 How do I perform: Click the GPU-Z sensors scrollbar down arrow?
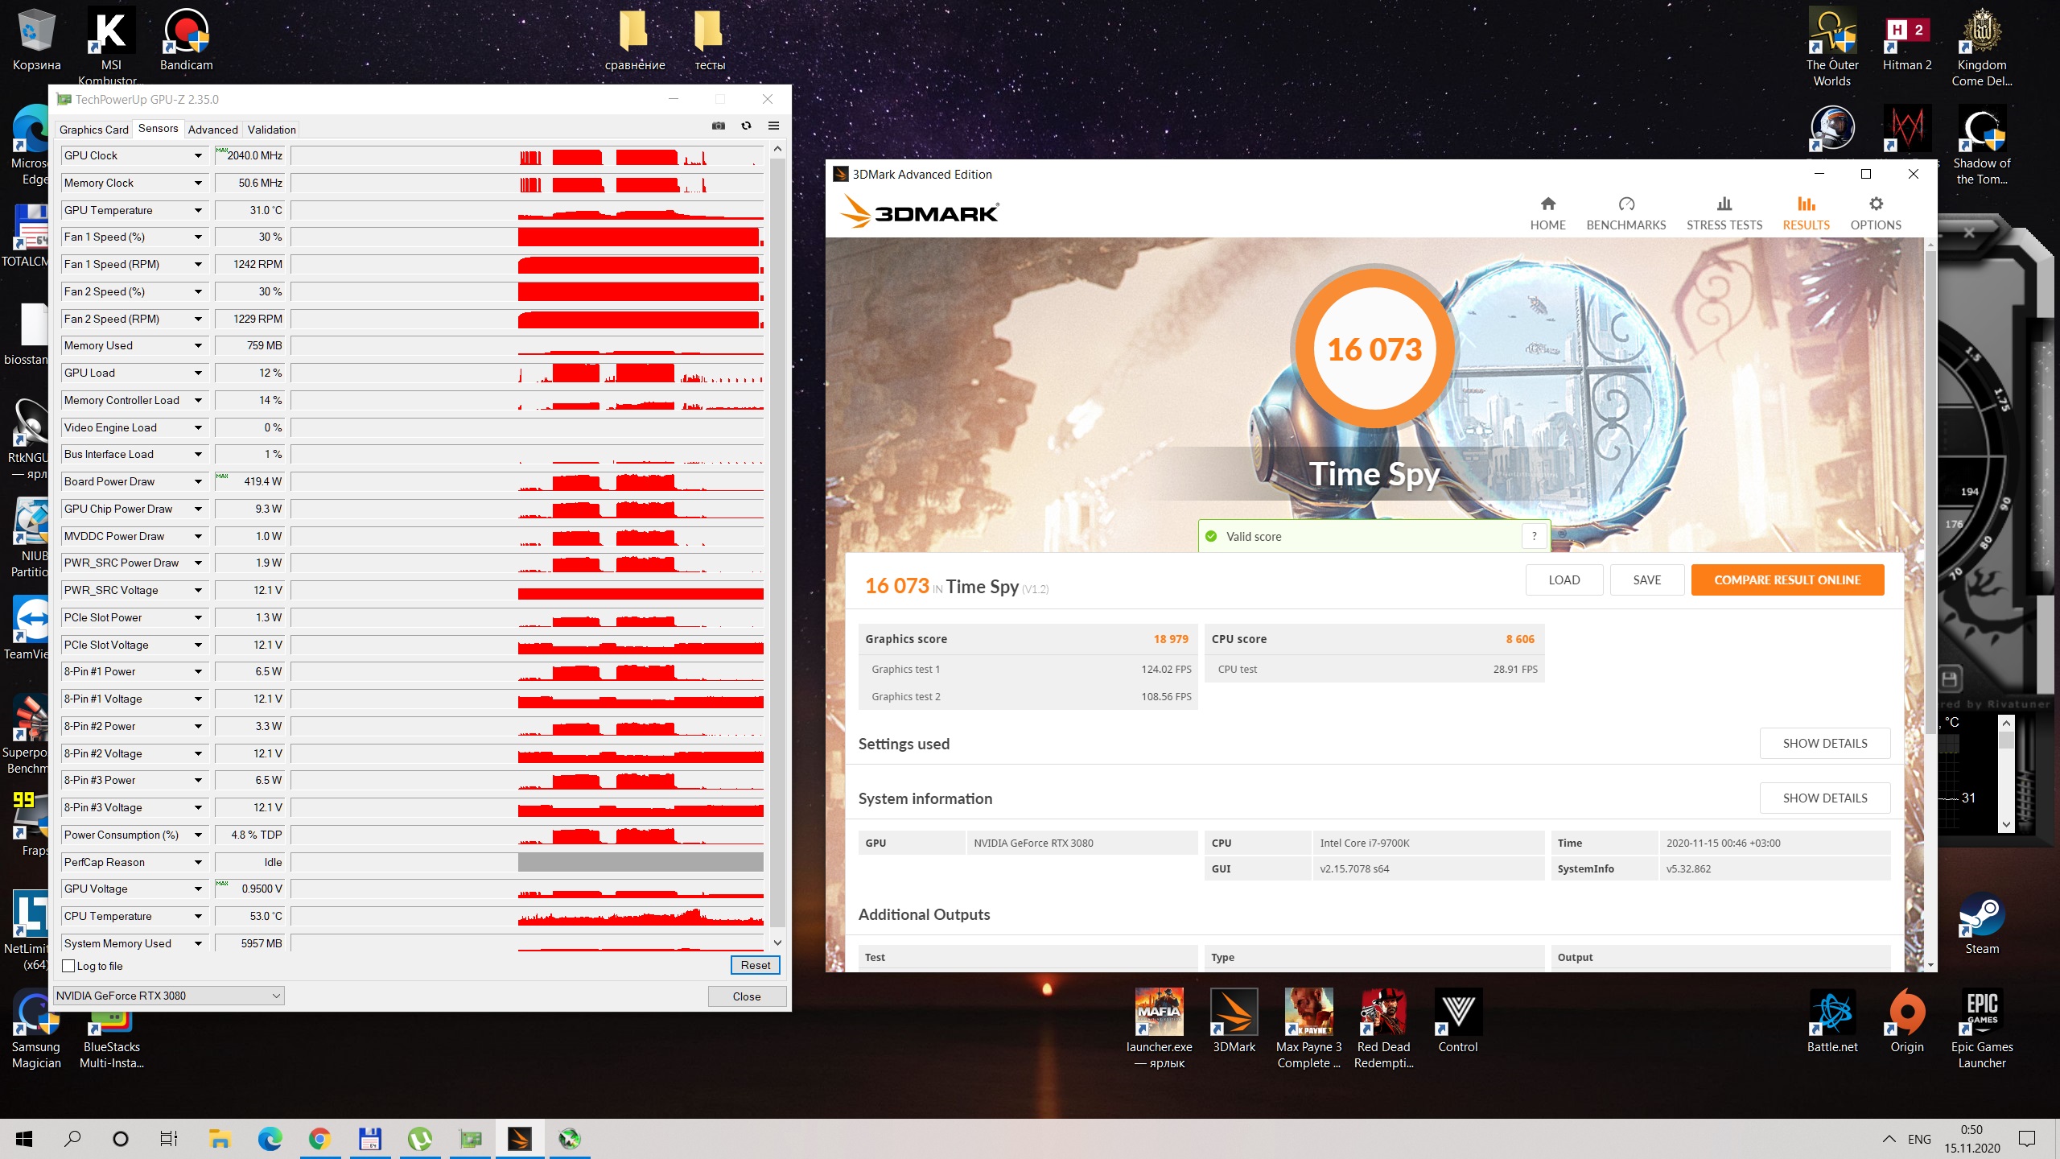(x=777, y=942)
